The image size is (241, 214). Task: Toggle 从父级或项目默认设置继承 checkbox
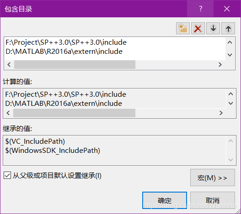(x=7, y=175)
